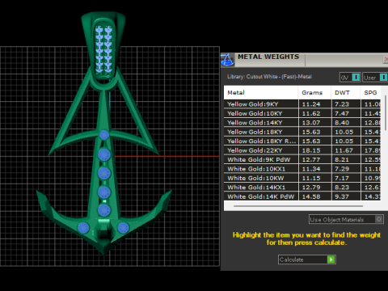Click the SPG column header
The image size is (388, 291).
pos(371,93)
